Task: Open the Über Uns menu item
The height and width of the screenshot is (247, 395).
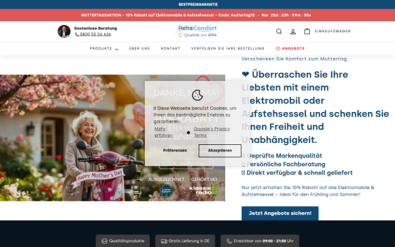Action: [140, 48]
